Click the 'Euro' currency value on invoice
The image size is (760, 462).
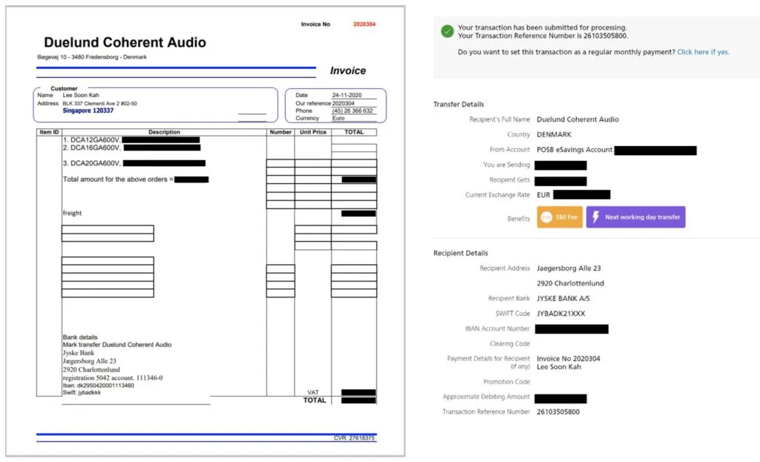tap(338, 118)
